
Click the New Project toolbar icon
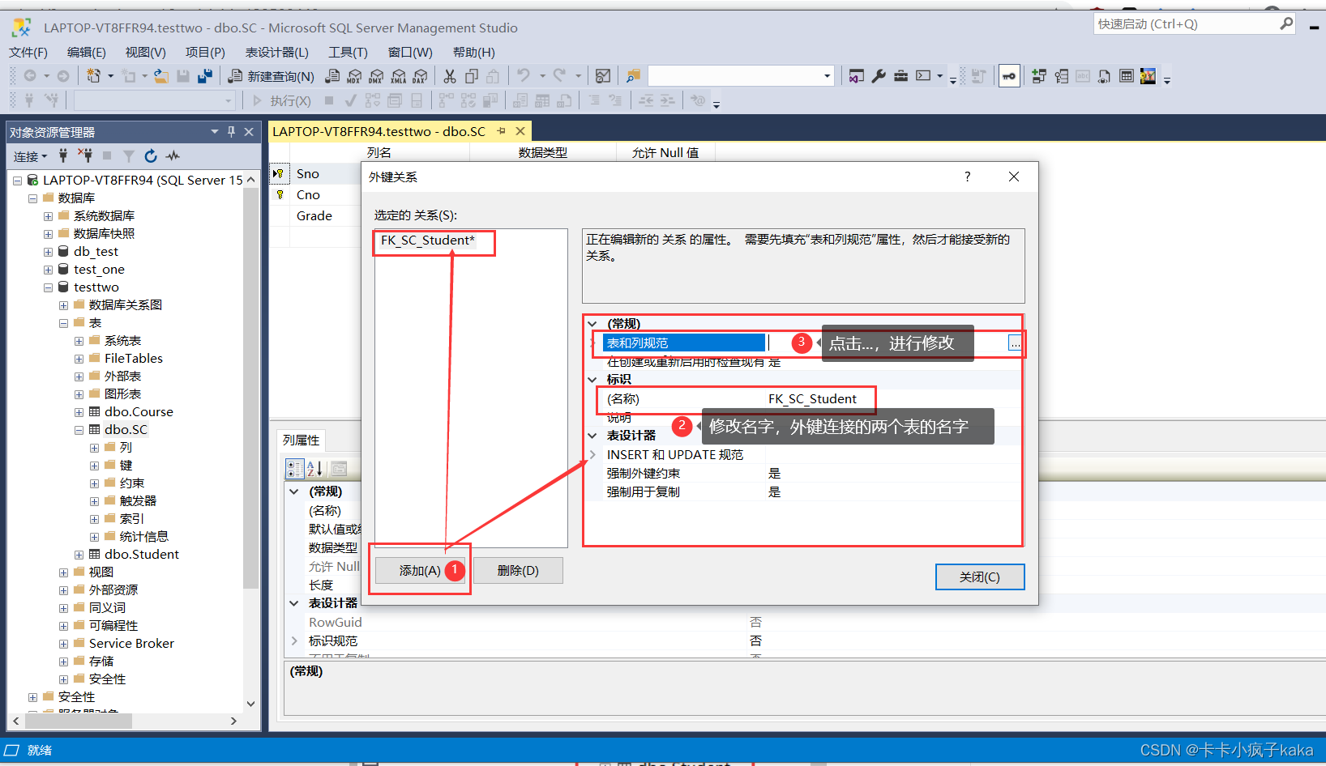[94, 76]
